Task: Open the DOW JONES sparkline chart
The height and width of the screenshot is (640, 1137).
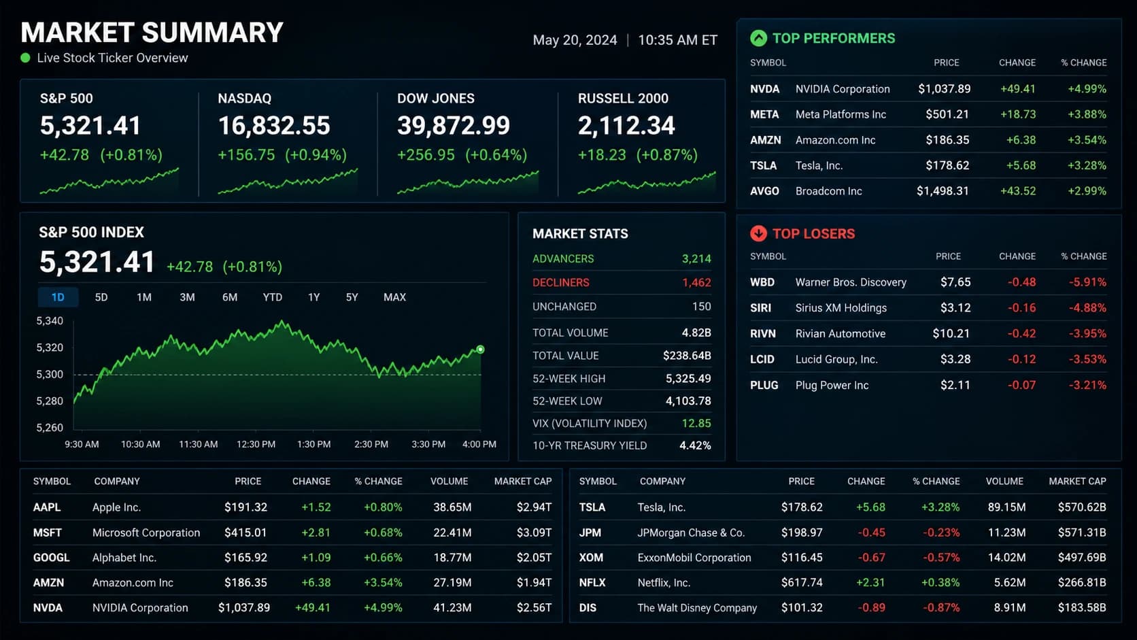Action: (468, 181)
